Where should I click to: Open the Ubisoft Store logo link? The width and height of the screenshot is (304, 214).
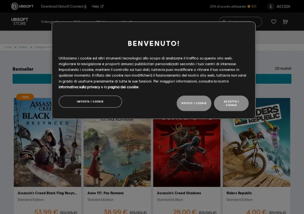20,22
